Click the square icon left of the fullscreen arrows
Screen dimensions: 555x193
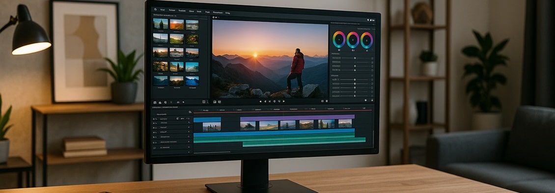323,101
